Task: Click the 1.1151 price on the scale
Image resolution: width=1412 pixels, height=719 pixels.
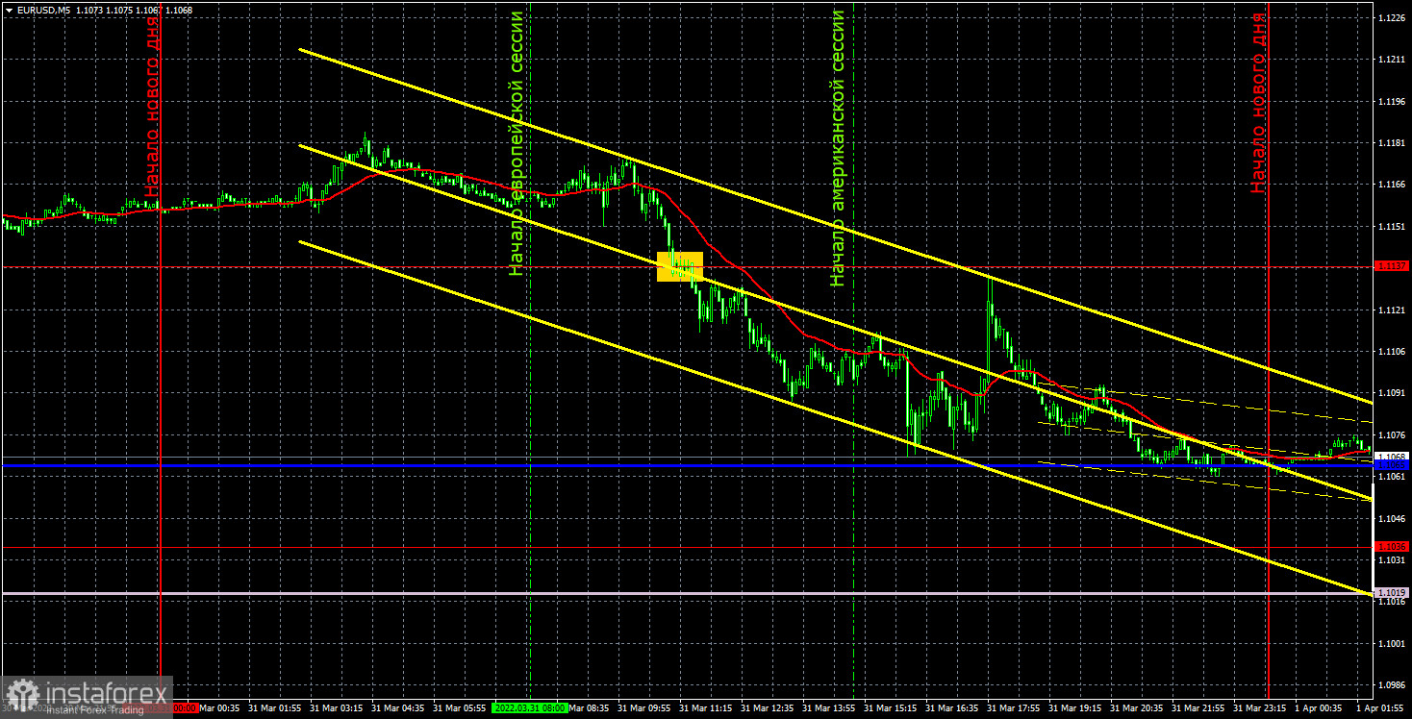Action: 1391,226
